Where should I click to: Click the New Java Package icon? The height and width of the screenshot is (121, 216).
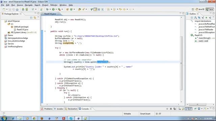coord(67,9)
